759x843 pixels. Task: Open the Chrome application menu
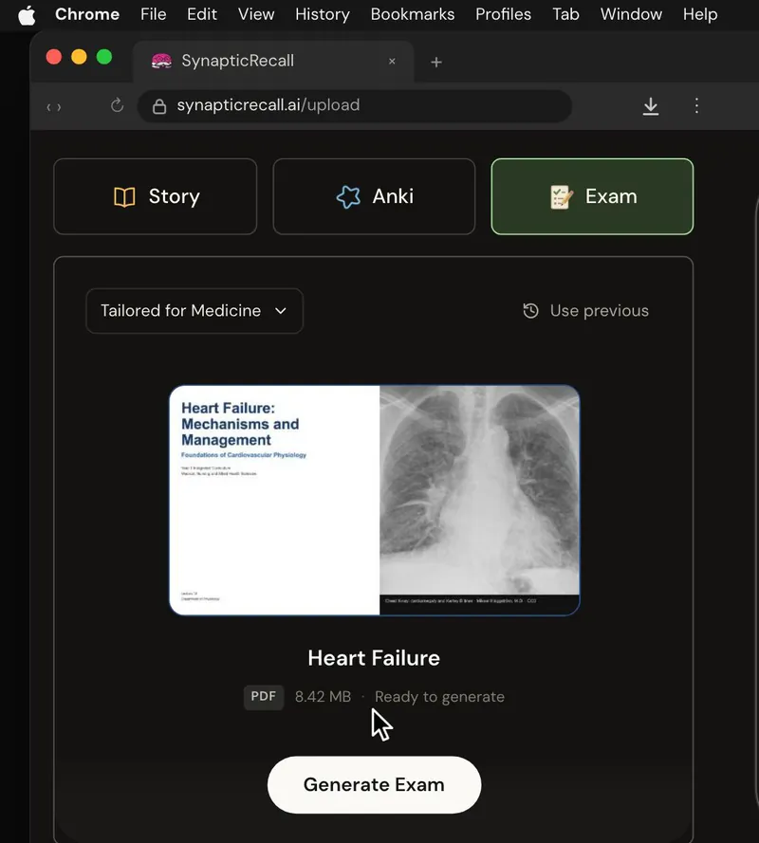pyautogui.click(x=87, y=14)
